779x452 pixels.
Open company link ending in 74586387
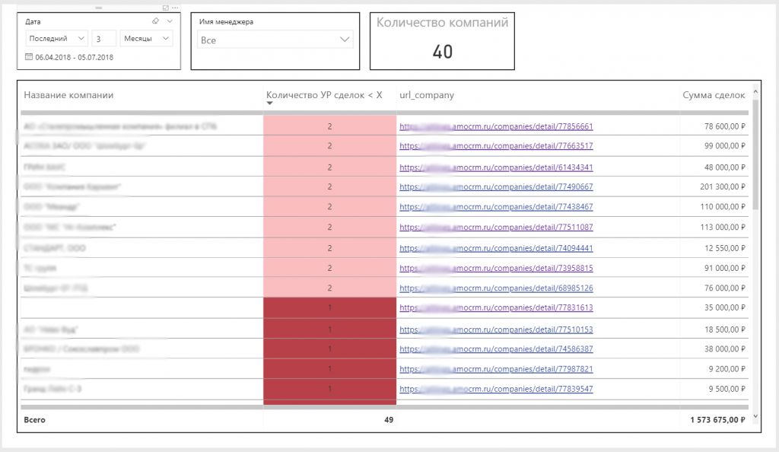pos(496,349)
